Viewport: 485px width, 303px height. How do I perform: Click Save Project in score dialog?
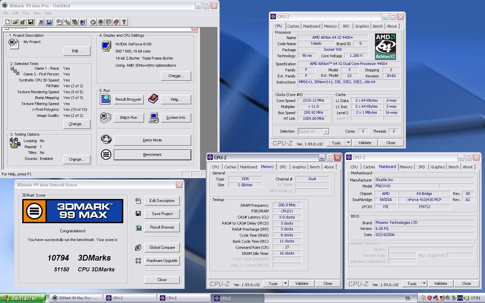pos(162,214)
